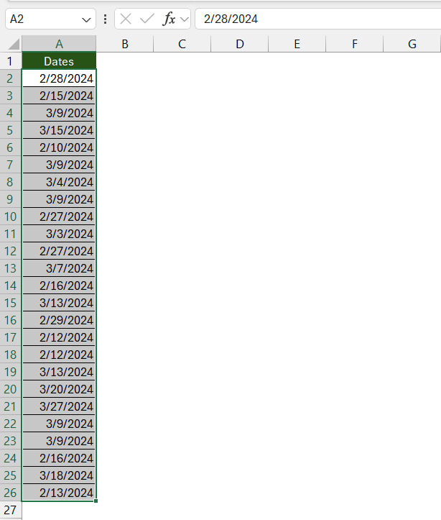
Task: Click the Name Box showing A2
Action: click(x=50, y=19)
